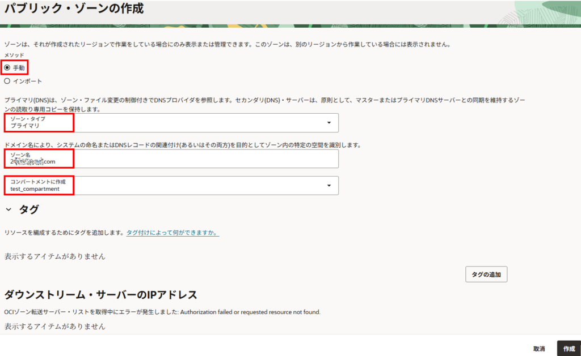The height and width of the screenshot is (356, 581).
Task: Collapse the タグ section chevron
Action: [9, 210]
